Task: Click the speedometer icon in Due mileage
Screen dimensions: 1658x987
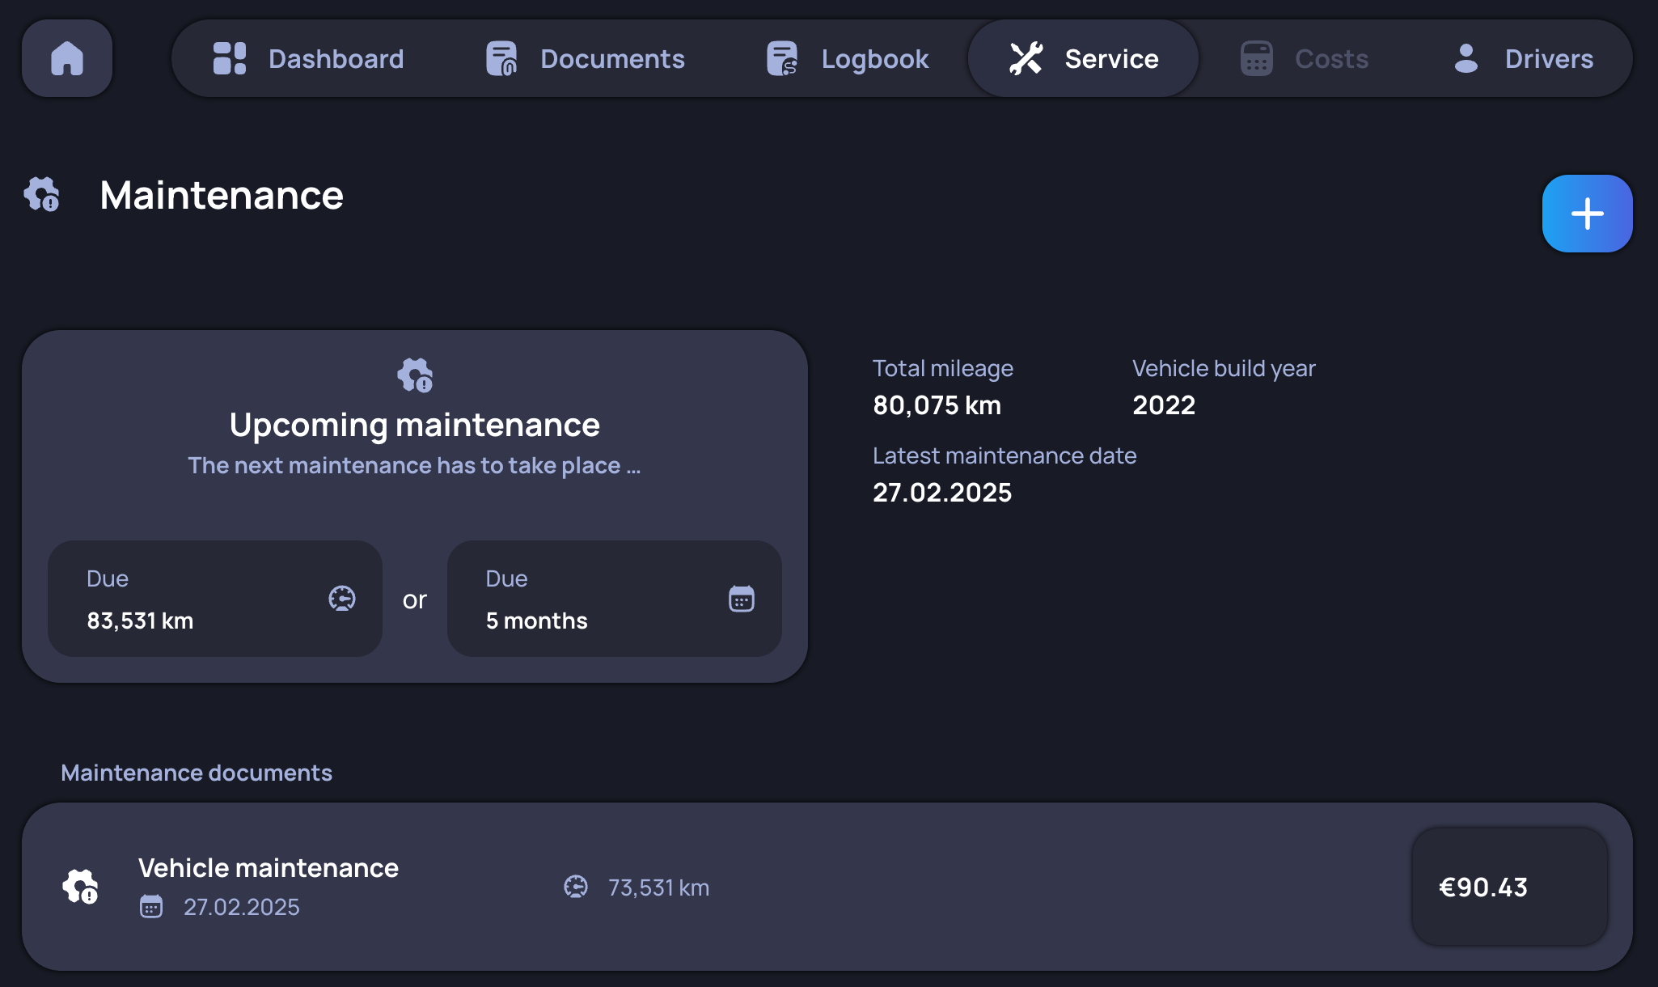Action: (x=342, y=599)
